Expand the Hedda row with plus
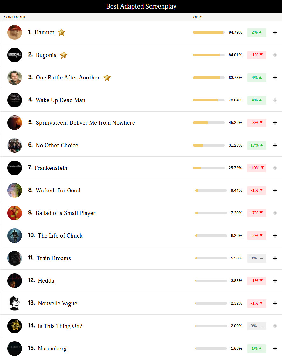Image resolution: width=282 pixels, height=359 pixels. 275,281
